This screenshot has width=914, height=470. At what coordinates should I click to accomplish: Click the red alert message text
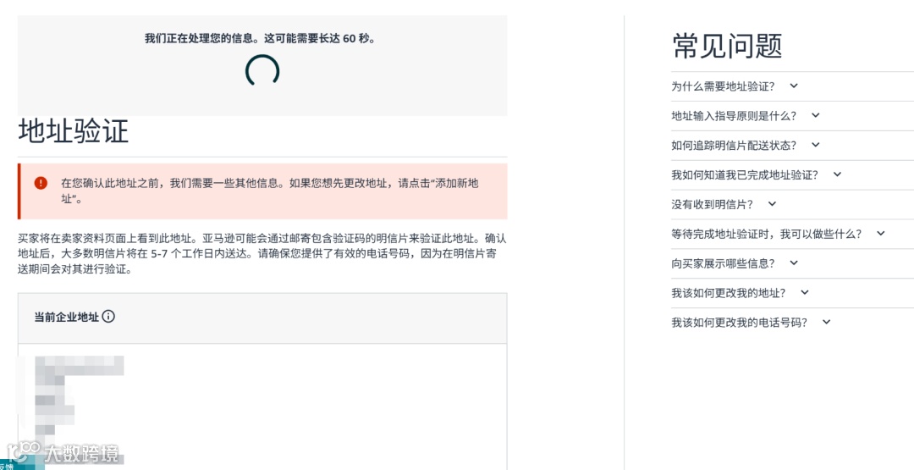click(269, 191)
